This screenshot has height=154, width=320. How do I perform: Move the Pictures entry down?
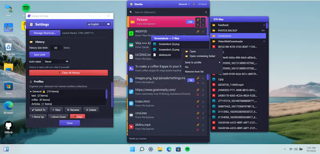click(x=203, y=25)
